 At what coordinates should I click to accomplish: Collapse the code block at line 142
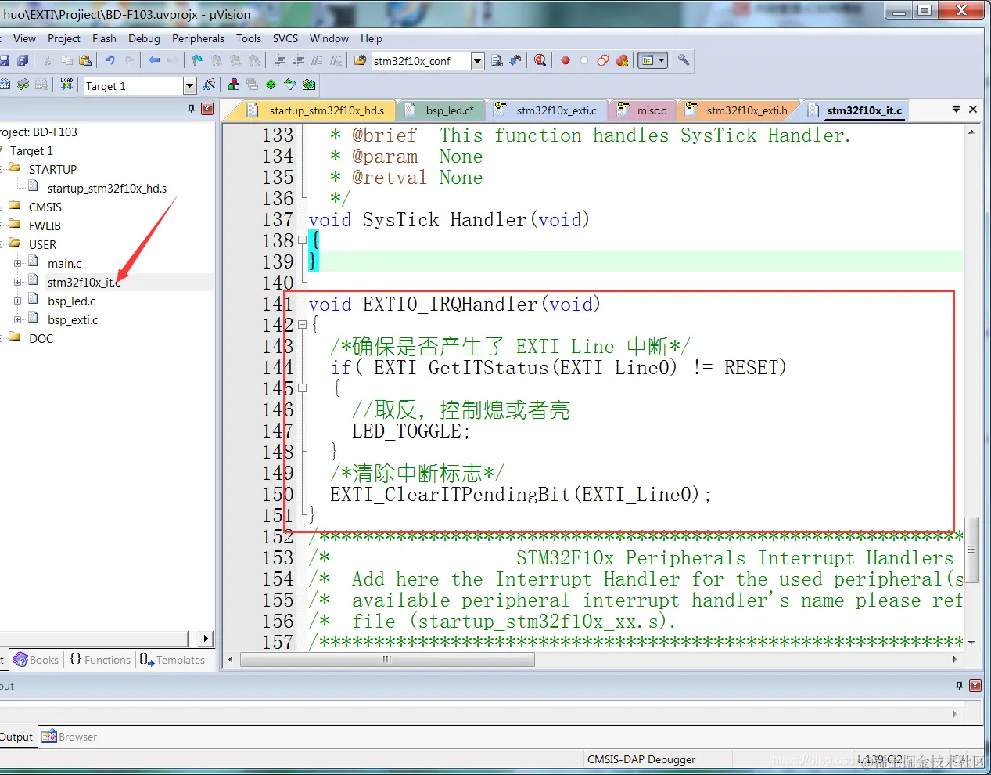tap(302, 325)
